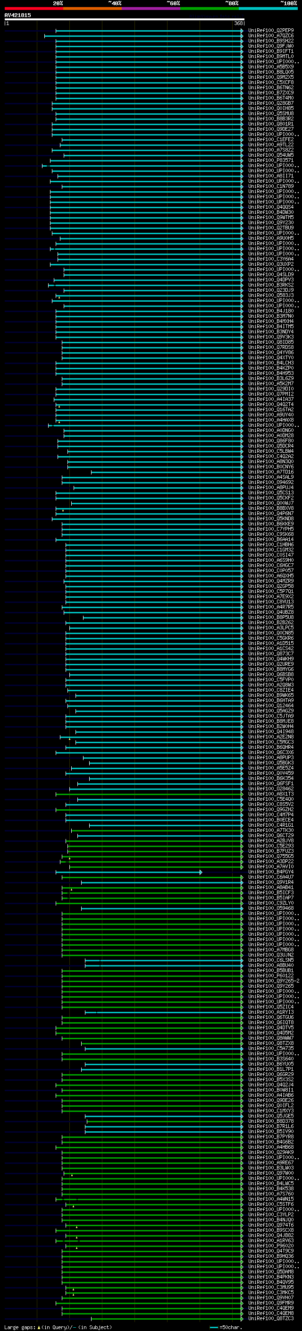Viewport: 302px width, 1331px height.
Task: Click the purple ~60% identity legend segment
Action: [x=151, y=8]
